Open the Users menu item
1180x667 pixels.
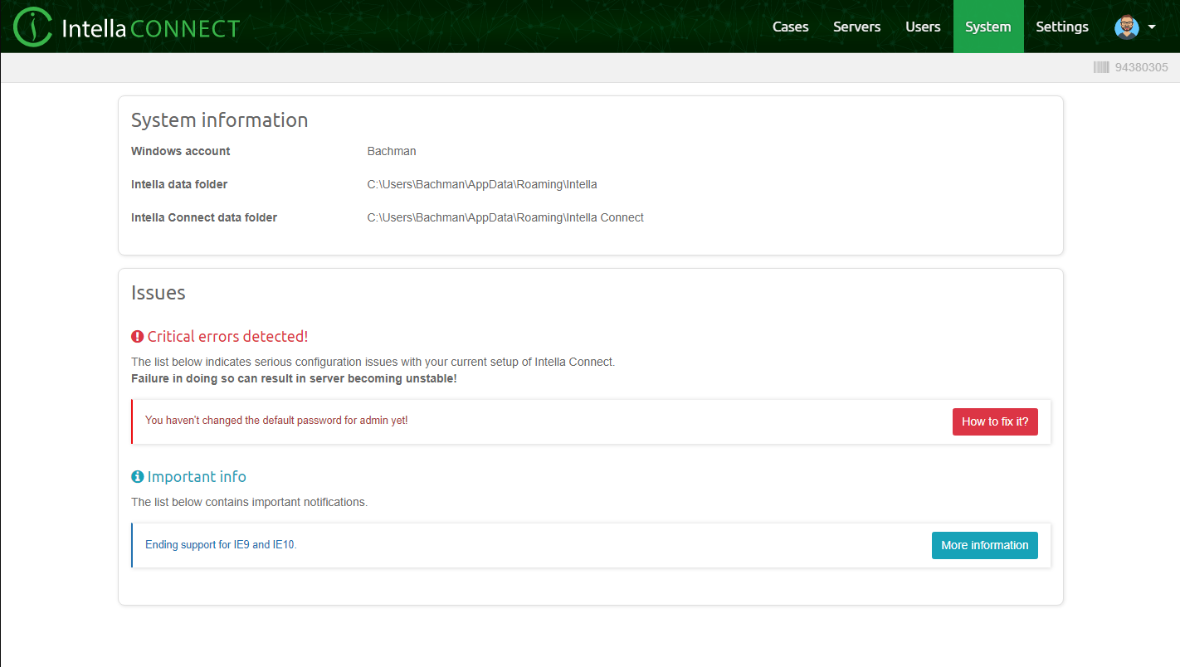click(x=923, y=27)
